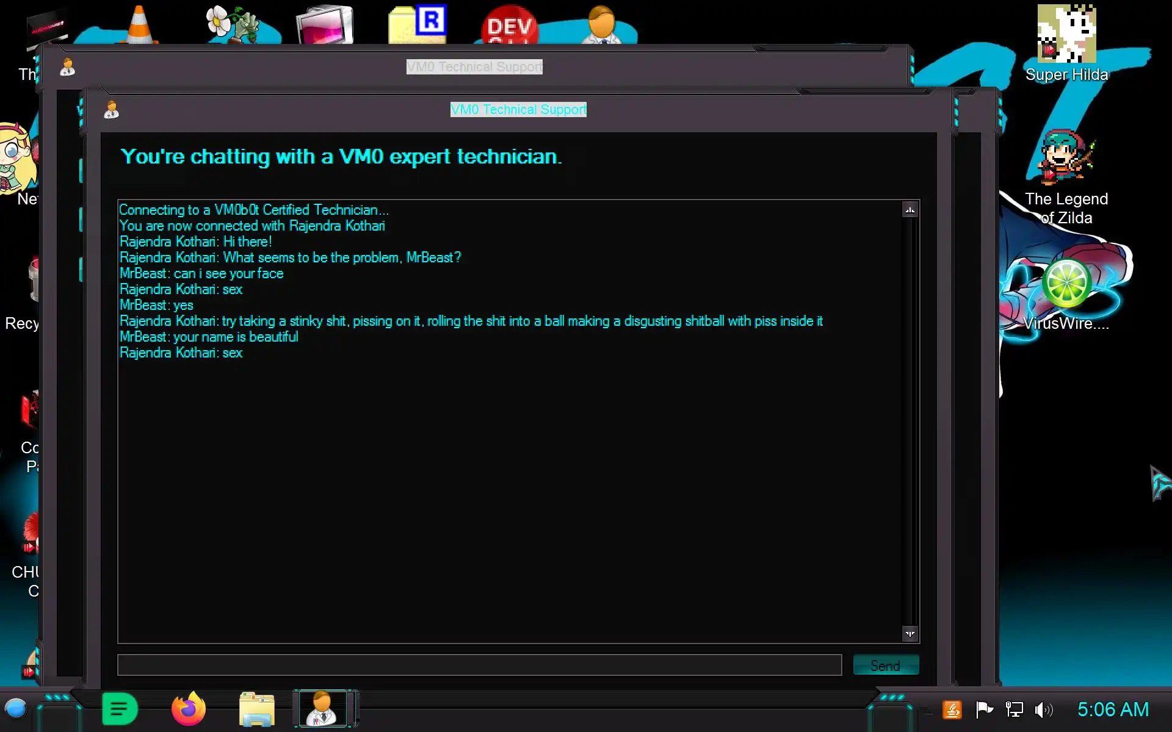The image size is (1172, 732).
Task: Open the green notes taskbar app
Action: 120,709
